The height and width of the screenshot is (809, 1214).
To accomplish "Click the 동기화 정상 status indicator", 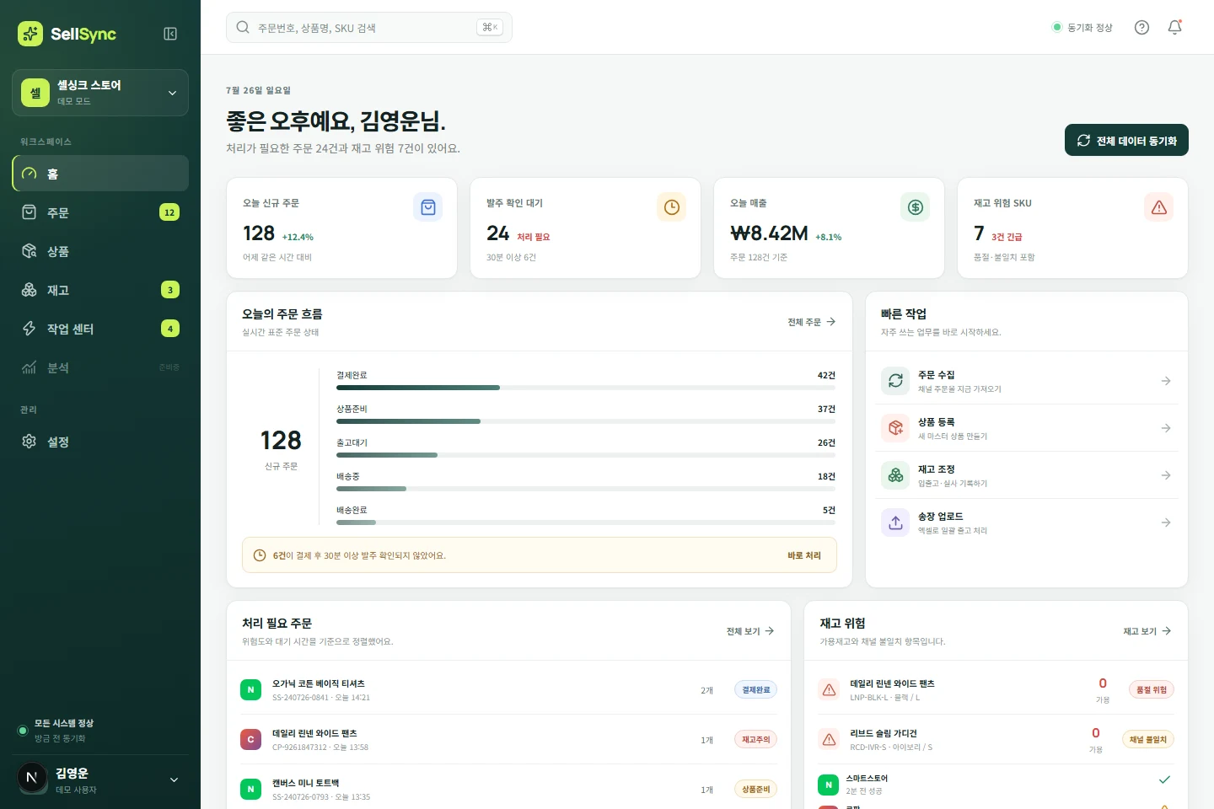I will click(1082, 28).
